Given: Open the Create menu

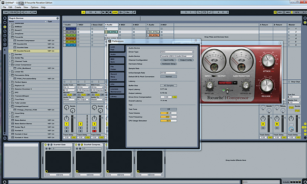Looking at the screenshot, I should click(x=18, y=7).
